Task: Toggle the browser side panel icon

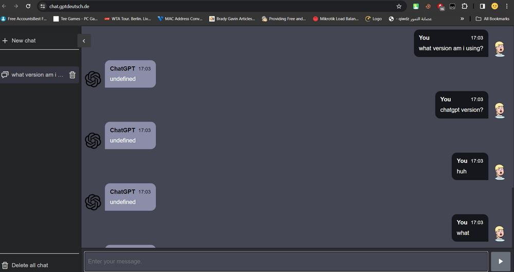Action: click(482, 6)
